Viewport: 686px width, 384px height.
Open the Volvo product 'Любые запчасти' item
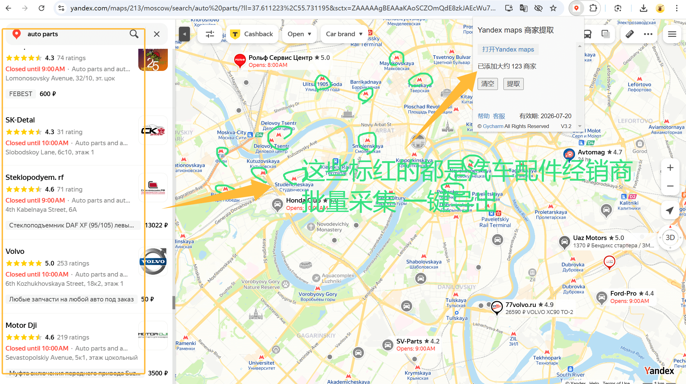[x=71, y=299]
